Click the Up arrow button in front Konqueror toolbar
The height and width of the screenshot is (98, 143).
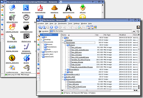[x=40, y=27]
